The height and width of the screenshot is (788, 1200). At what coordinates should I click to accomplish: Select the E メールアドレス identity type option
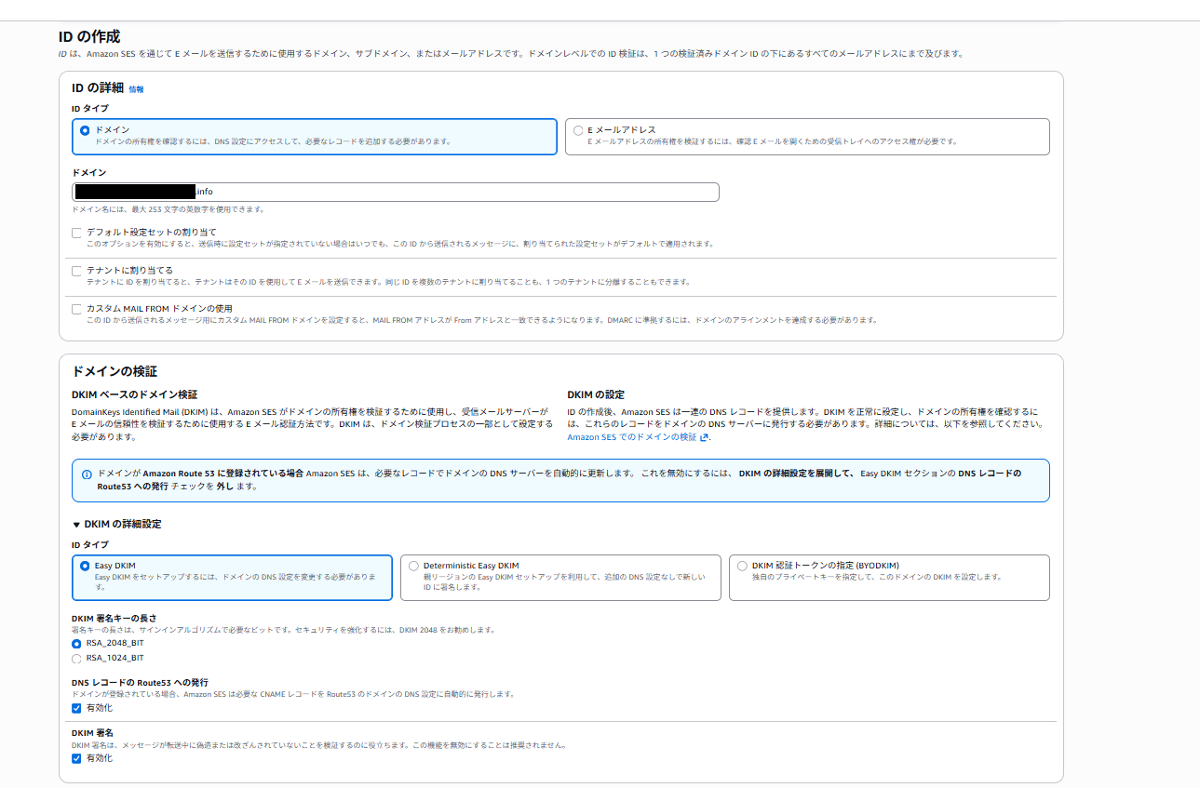pyautogui.click(x=578, y=130)
